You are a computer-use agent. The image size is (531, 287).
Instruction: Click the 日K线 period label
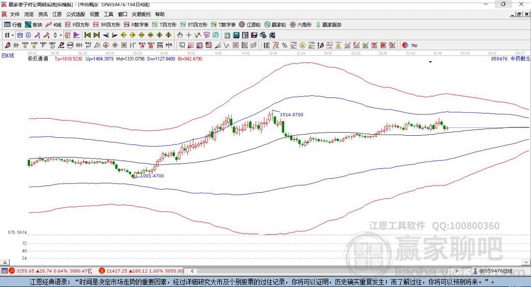8,55
